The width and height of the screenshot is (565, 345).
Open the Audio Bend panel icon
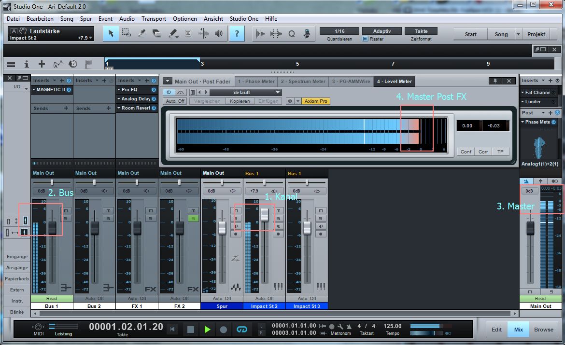[260, 34]
